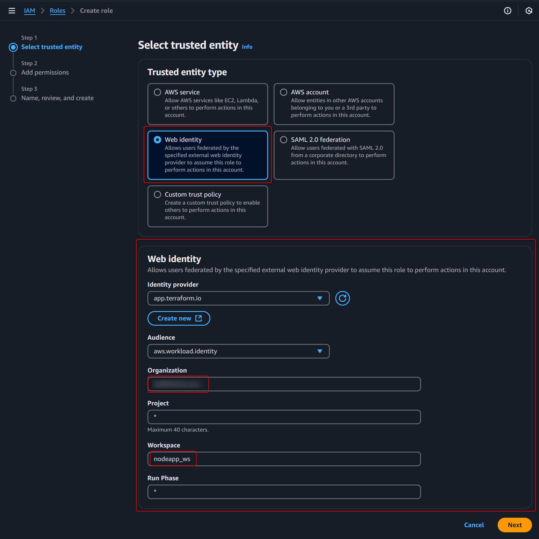
Task: Open the Audience dropdown
Action: [x=238, y=351]
